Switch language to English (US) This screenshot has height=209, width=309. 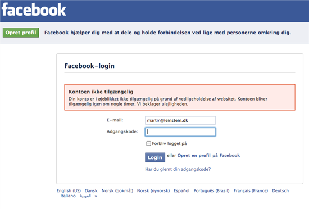(69, 190)
